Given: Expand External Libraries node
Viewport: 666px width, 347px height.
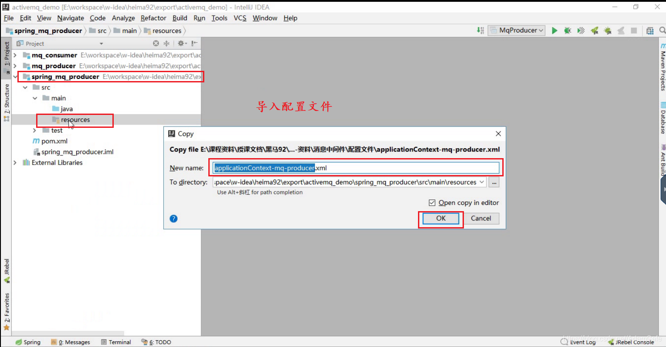Looking at the screenshot, I should point(15,163).
